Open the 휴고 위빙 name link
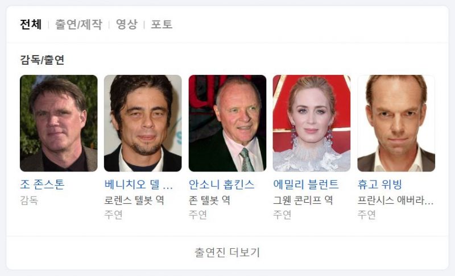The height and width of the screenshot is (276, 455). pyautogui.click(x=379, y=185)
